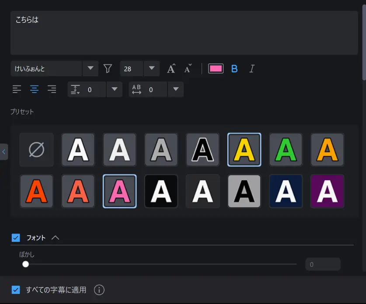This screenshot has width=366, height=304.
Task: Select white A on black background preset
Action: point(161,191)
